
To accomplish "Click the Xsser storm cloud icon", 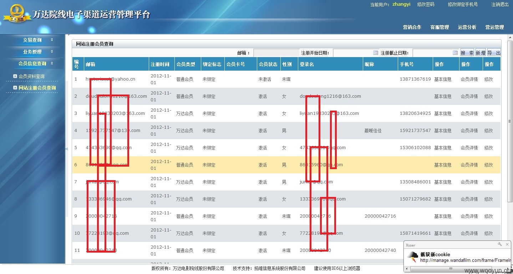I will pyautogui.click(x=413, y=257).
